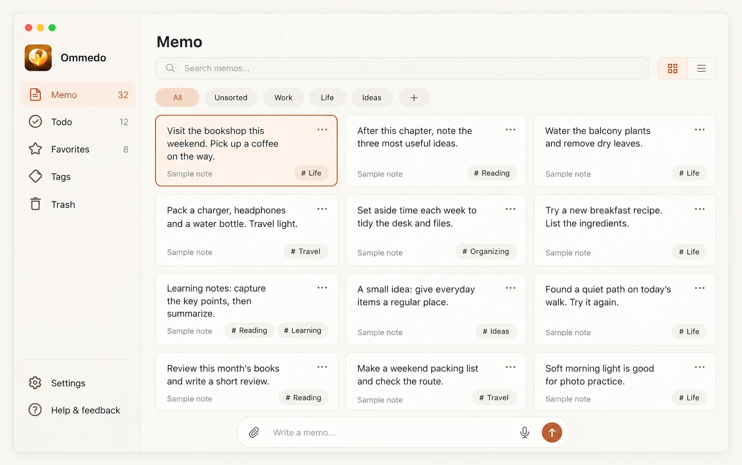
Task: Open options for the bookshop memo card
Action: (322, 130)
